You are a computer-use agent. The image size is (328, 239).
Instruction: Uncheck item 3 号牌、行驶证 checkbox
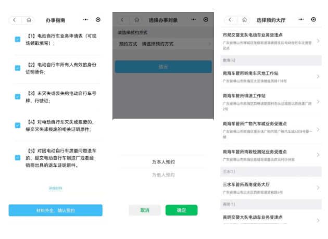click(17, 96)
